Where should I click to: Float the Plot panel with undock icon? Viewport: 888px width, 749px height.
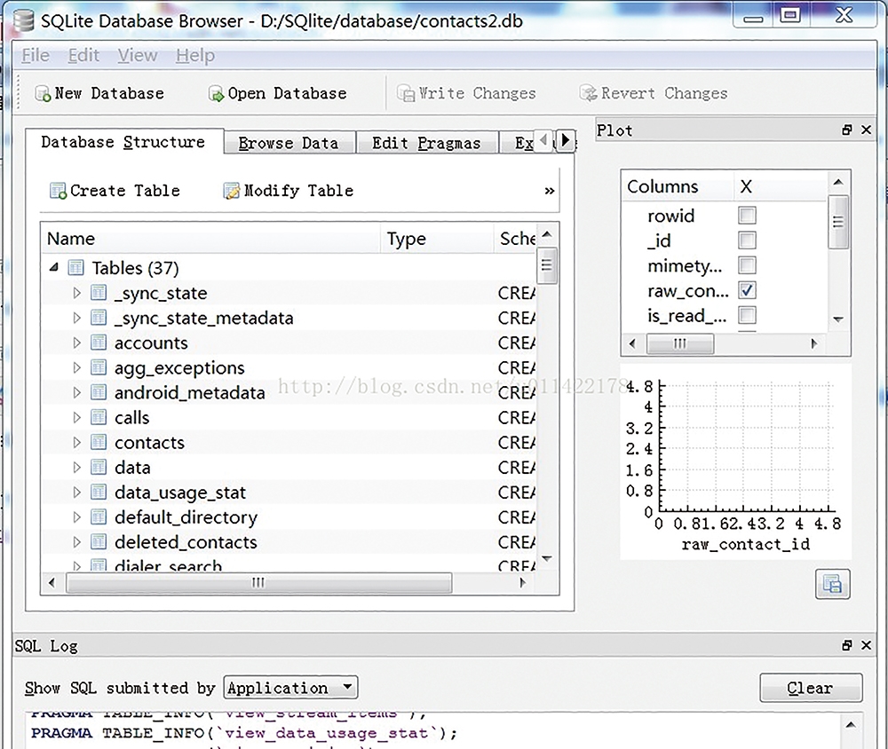(x=846, y=130)
